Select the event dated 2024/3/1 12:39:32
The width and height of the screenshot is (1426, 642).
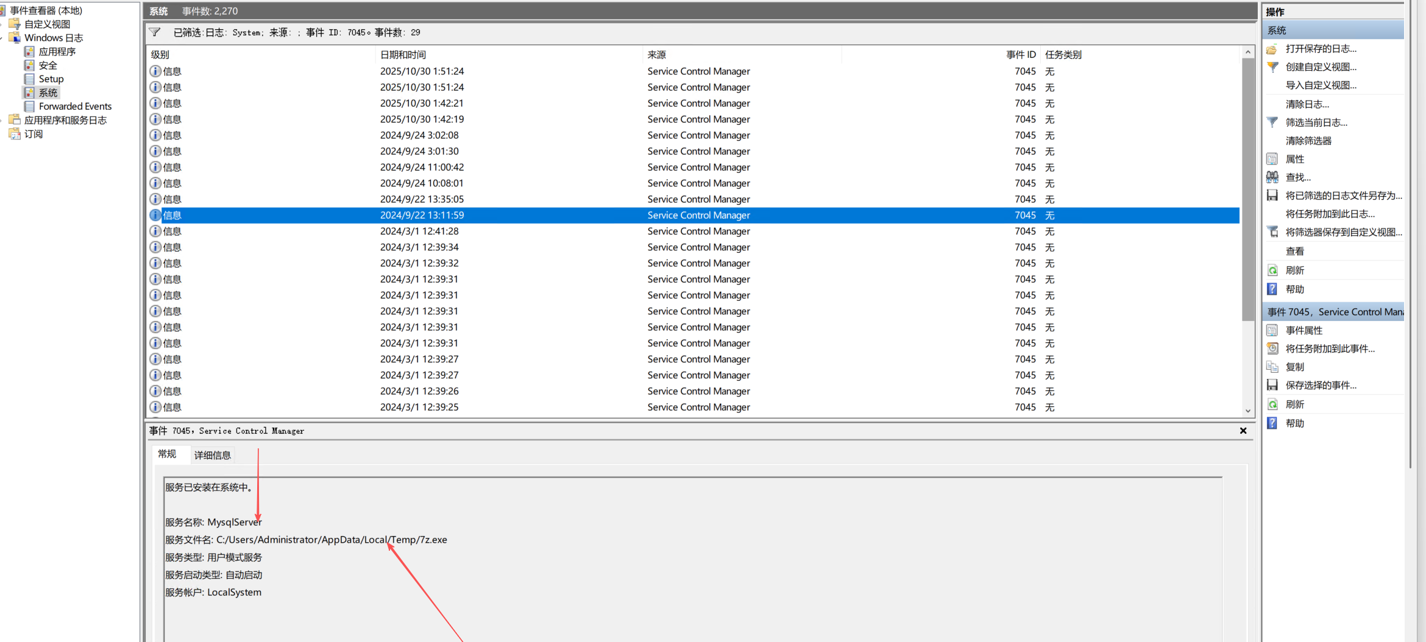693,263
